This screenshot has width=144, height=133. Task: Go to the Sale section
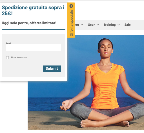pyautogui.click(x=127, y=25)
